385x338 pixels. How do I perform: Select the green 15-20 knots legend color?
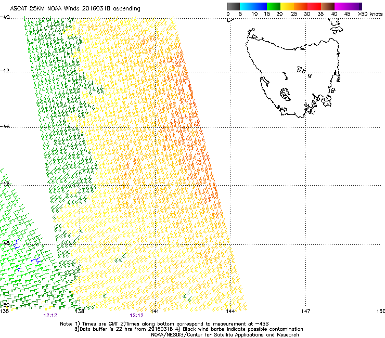[x=274, y=6]
